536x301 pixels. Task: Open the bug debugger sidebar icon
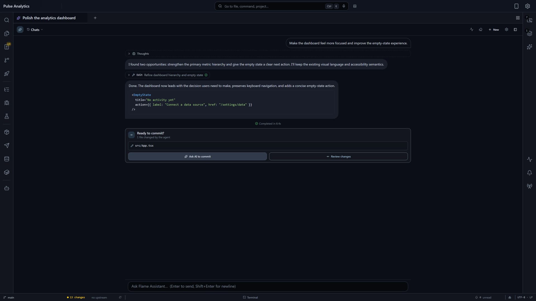(7, 103)
